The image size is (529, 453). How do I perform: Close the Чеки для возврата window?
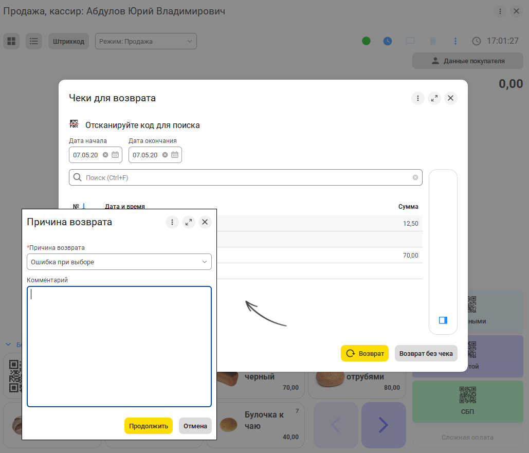point(450,98)
